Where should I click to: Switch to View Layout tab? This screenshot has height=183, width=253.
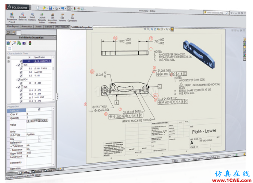(x=13, y=26)
